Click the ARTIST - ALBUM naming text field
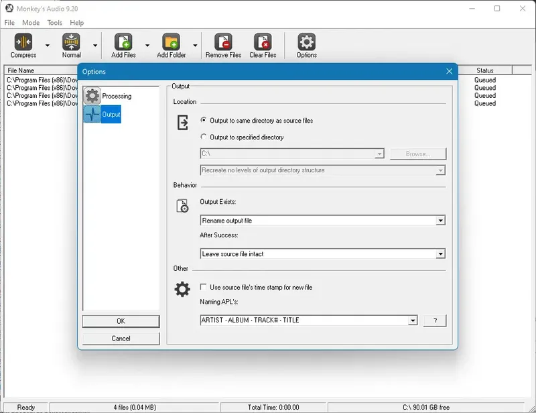The height and width of the screenshot is (413, 536). point(304,320)
